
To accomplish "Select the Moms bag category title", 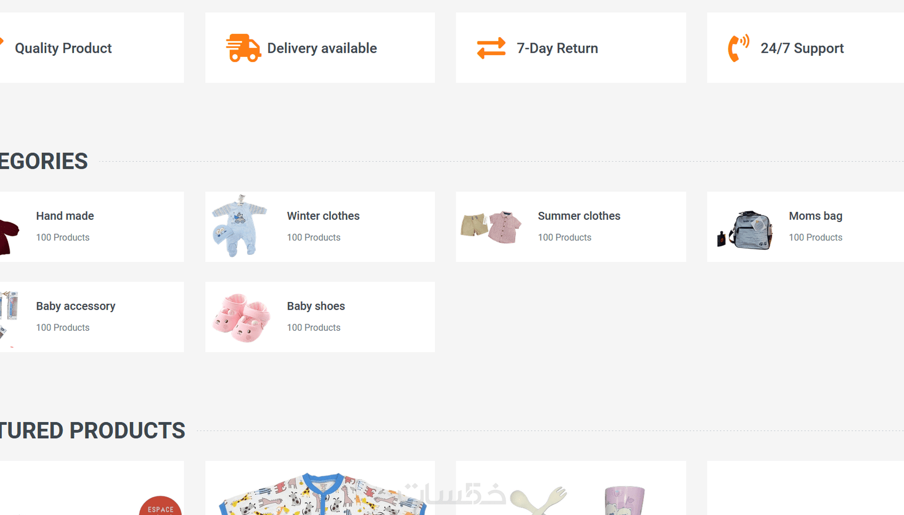I will click(815, 216).
